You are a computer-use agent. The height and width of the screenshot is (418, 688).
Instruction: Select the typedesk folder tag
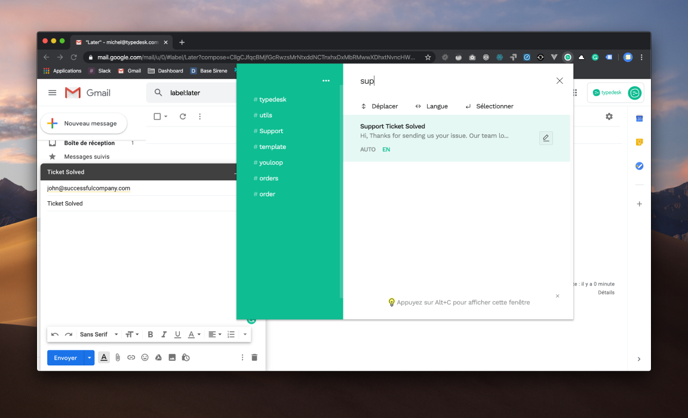270,100
